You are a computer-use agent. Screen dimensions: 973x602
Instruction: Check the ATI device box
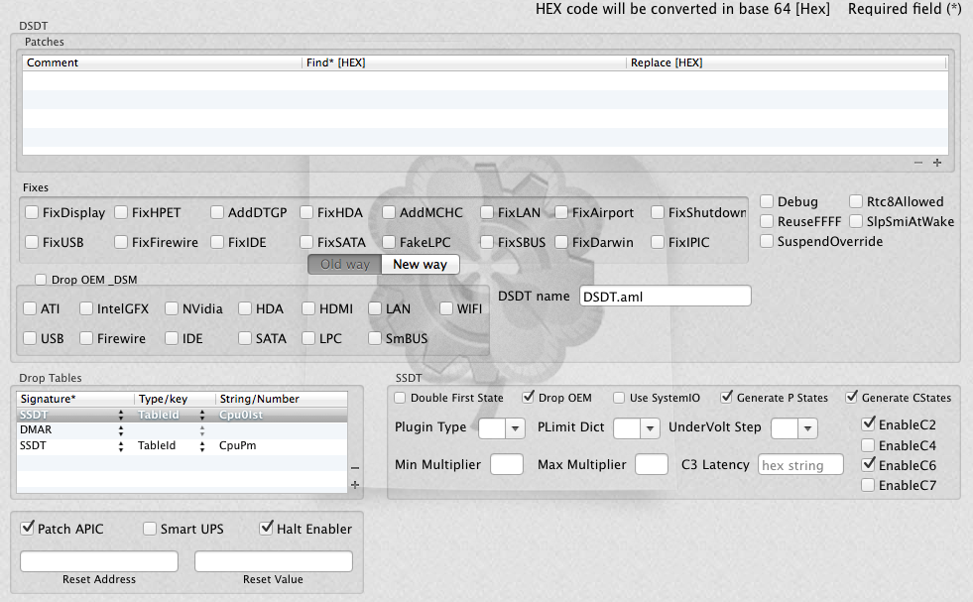click(30, 308)
